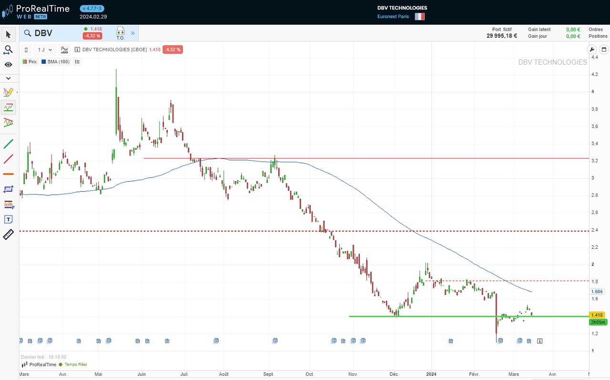
Task: Click the Ordres label
Action: click(x=596, y=29)
